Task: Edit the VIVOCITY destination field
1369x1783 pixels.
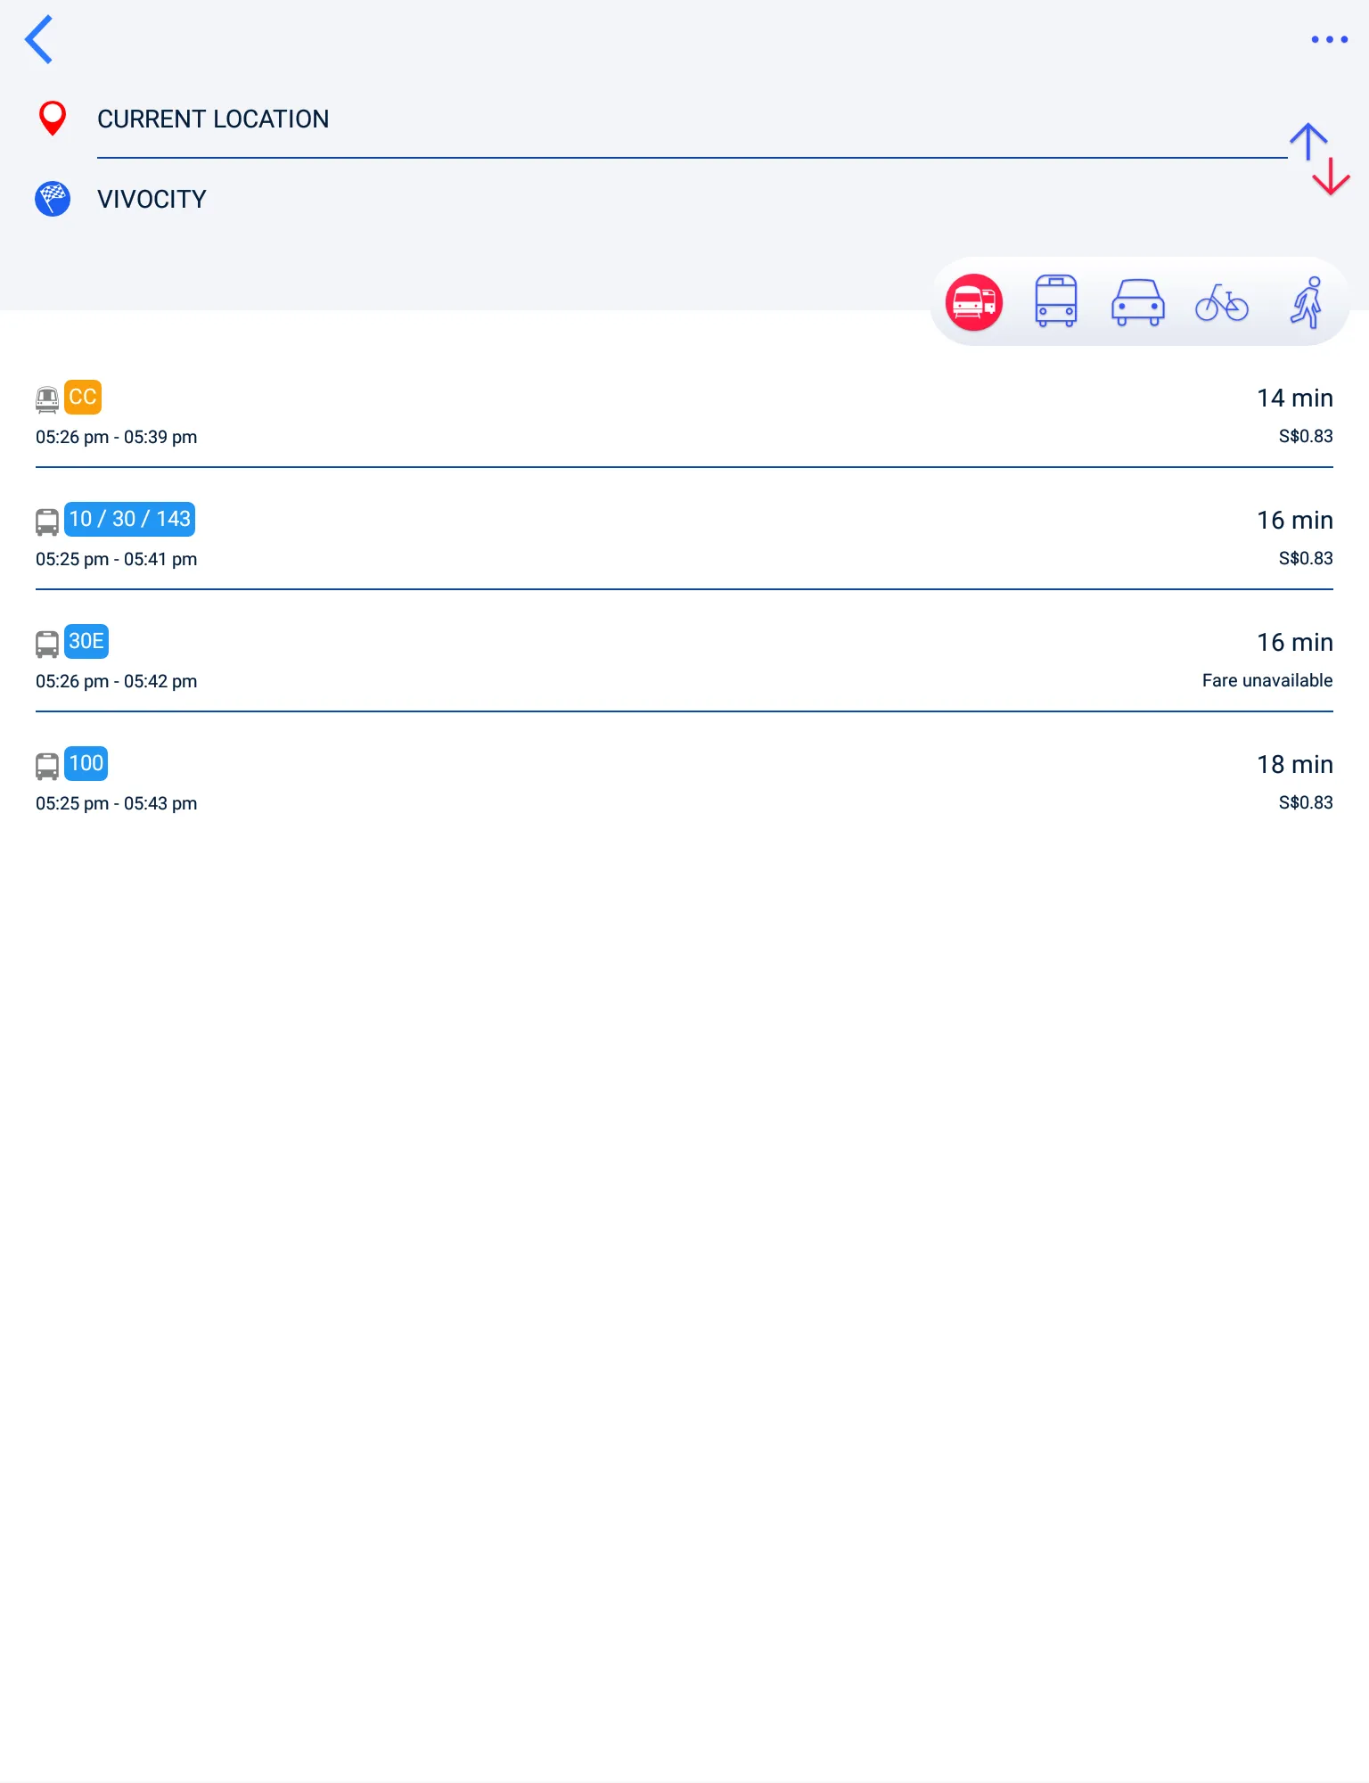Action: point(692,199)
